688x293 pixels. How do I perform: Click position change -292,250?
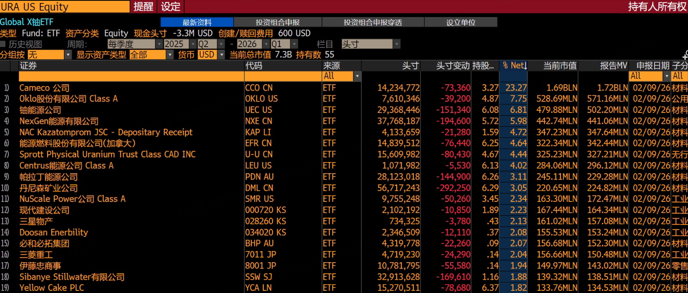[x=453, y=188]
